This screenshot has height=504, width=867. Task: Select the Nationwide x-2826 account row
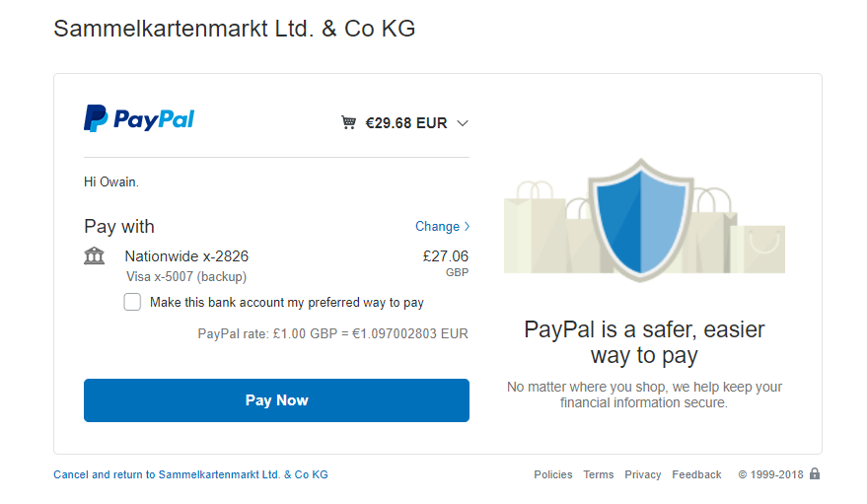point(276,265)
